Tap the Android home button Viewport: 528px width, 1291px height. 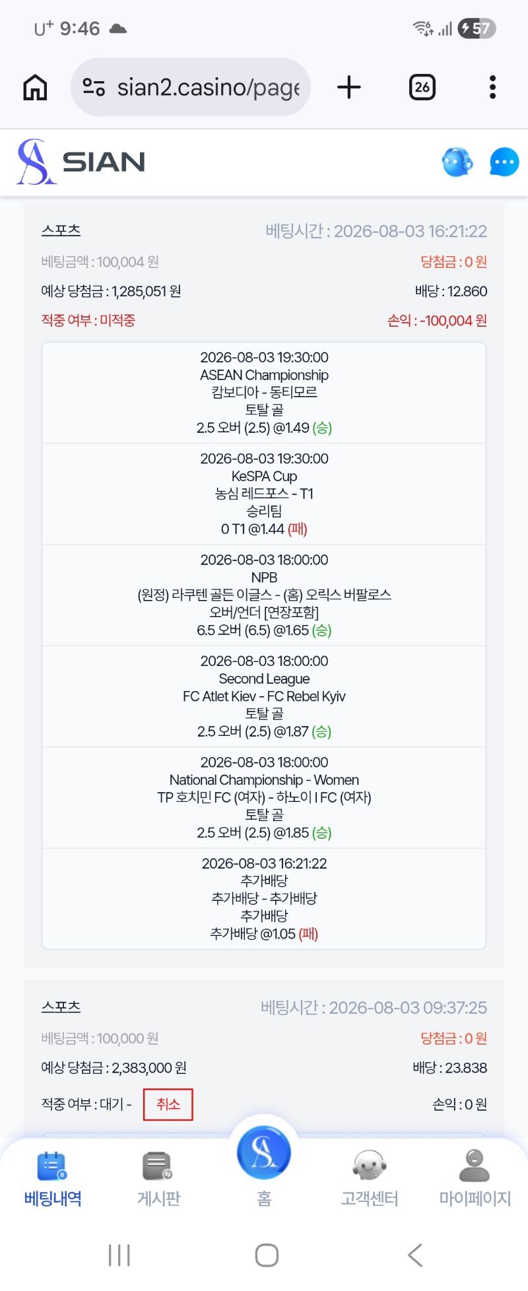pos(267,1255)
